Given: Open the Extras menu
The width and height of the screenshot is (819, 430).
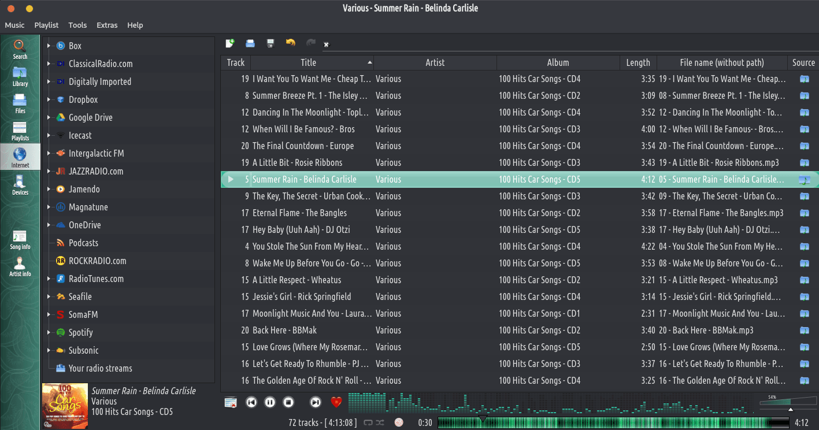Looking at the screenshot, I should point(107,25).
